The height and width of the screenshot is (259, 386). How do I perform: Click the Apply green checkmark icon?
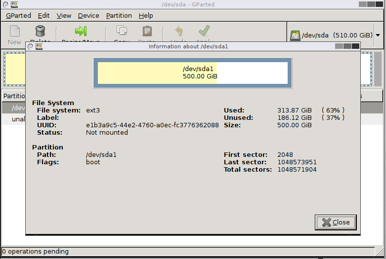pos(203,32)
